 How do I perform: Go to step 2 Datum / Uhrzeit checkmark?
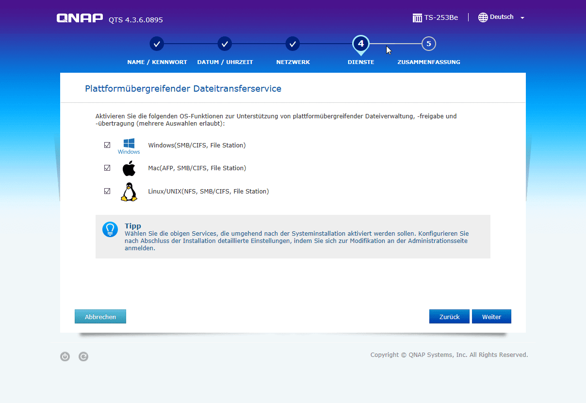click(225, 44)
